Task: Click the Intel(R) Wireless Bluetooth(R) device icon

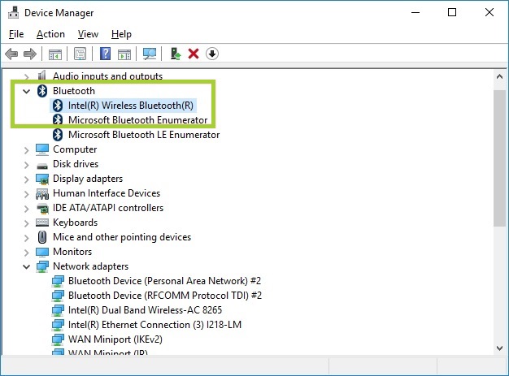Action: pyautogui.click(x=58, y=106)
